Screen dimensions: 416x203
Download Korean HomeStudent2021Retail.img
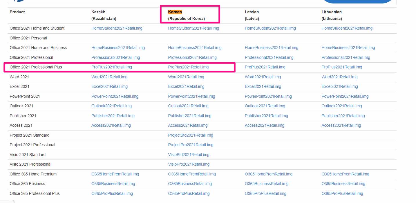coord(193,28)
